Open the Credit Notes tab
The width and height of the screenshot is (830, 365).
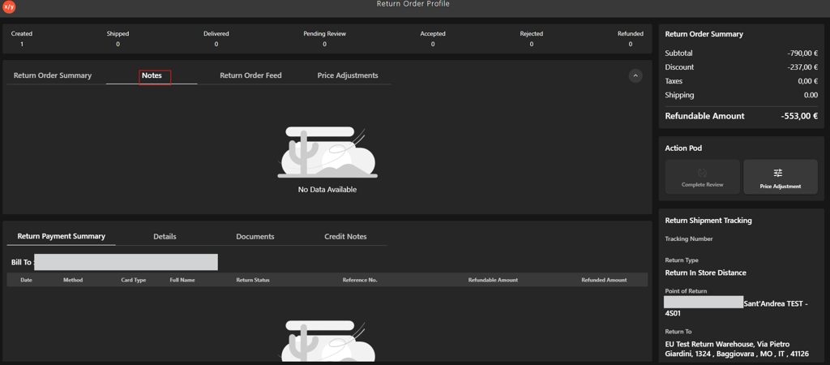[345, 236]
